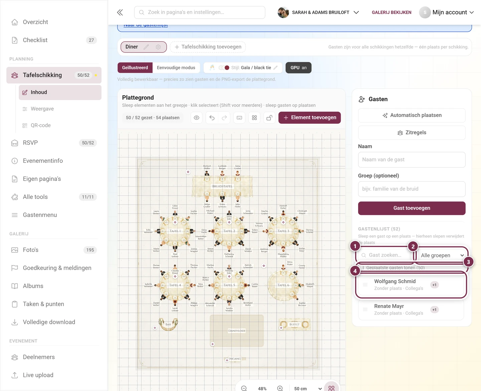Image resolution: width=481 pixels, height=391 pixels.
Task: Toggle the style color switch before Stijl
Action: pos(224,68)
